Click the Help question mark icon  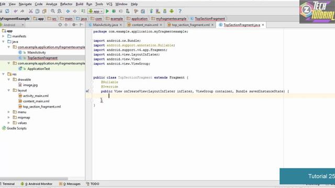click(x=180, y=11)
